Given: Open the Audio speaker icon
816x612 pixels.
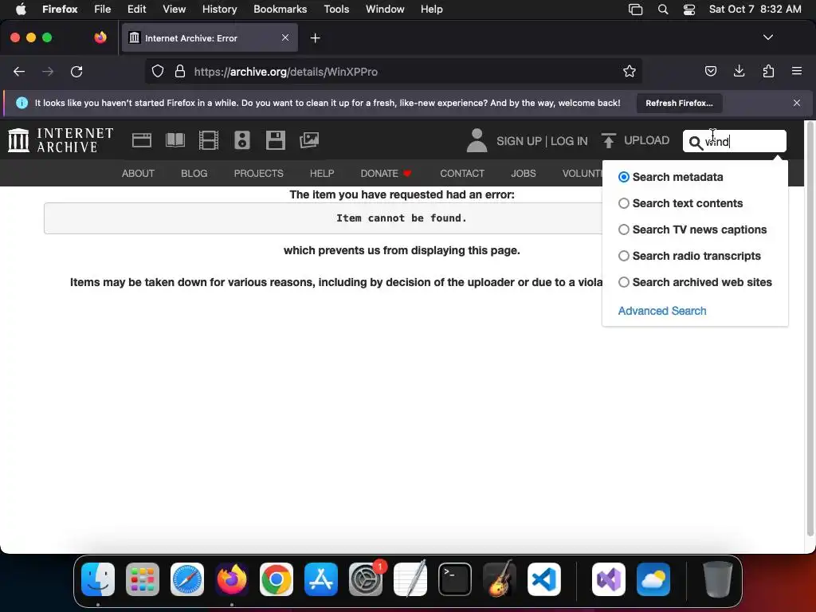Looking at the screenshot, I should click(x=242, y=140).
